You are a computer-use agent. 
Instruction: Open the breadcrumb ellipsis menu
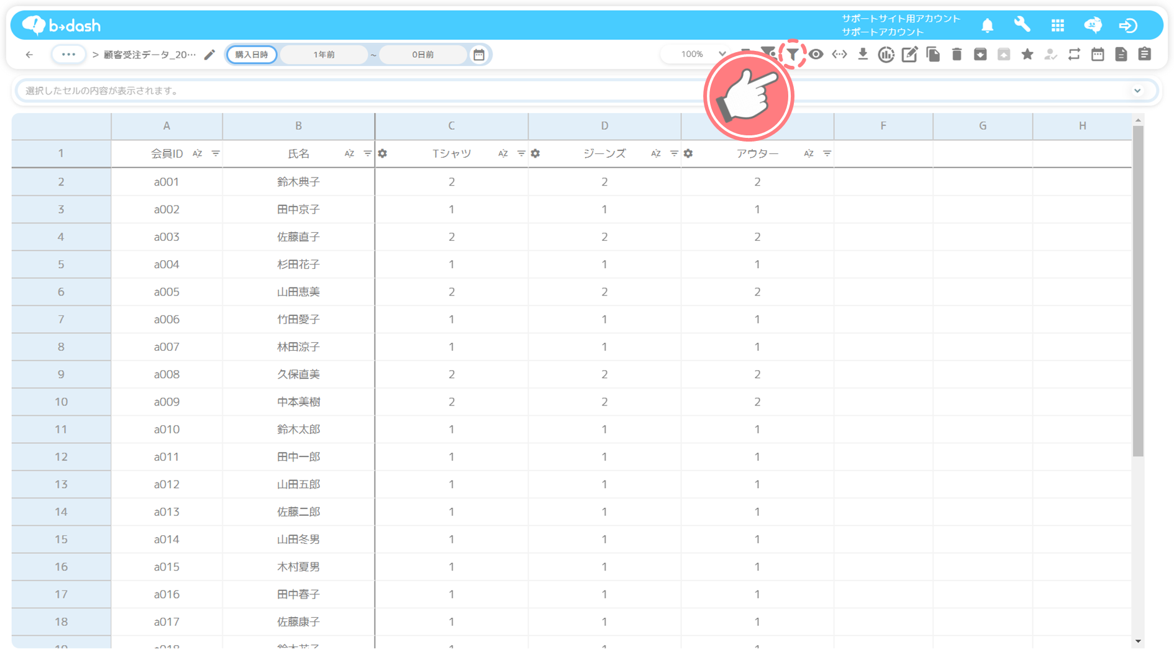click(x=68, y=55)
